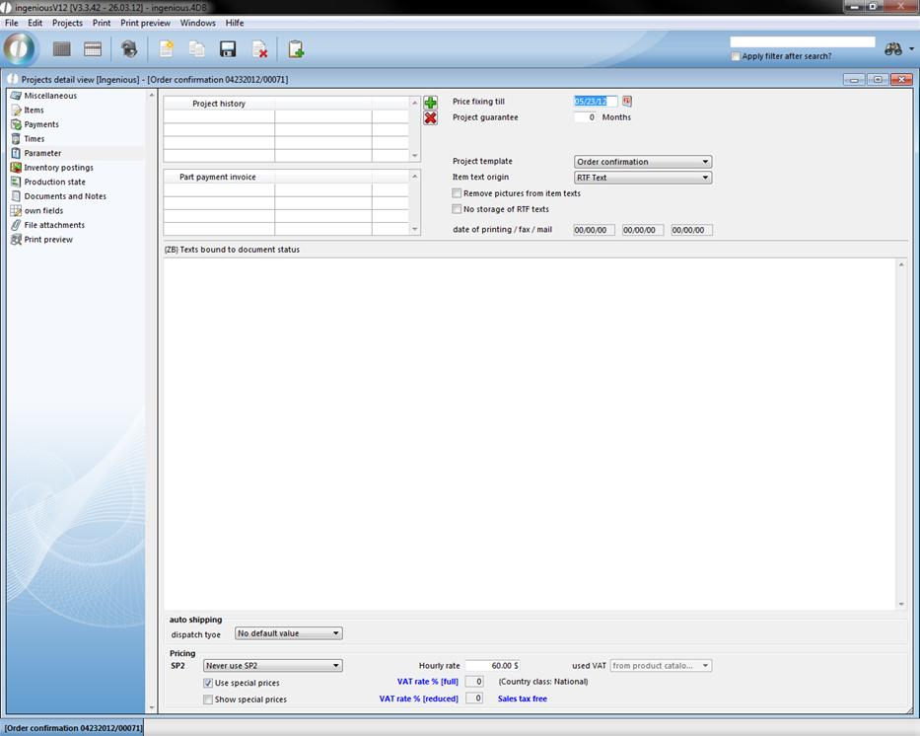
Task: Click the Hourly rate input field
Action: (x=491, y=666)
